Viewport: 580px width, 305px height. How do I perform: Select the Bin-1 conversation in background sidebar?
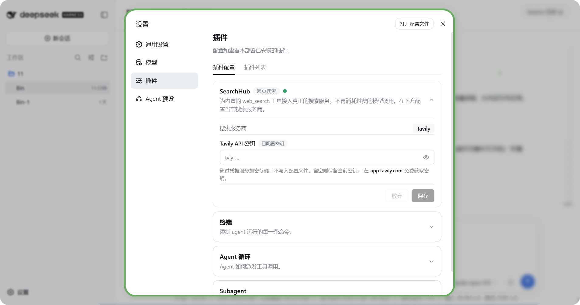point(57,102)
